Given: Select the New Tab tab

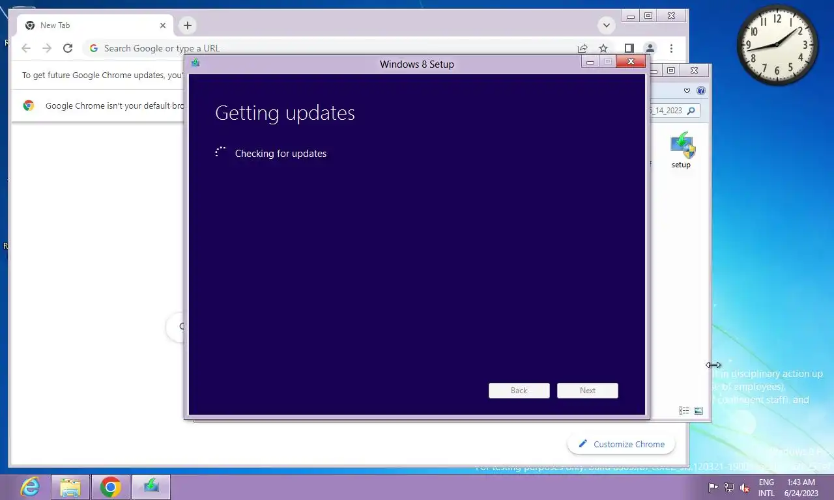Looking at the screenshot, I should (x=95, y=25).
